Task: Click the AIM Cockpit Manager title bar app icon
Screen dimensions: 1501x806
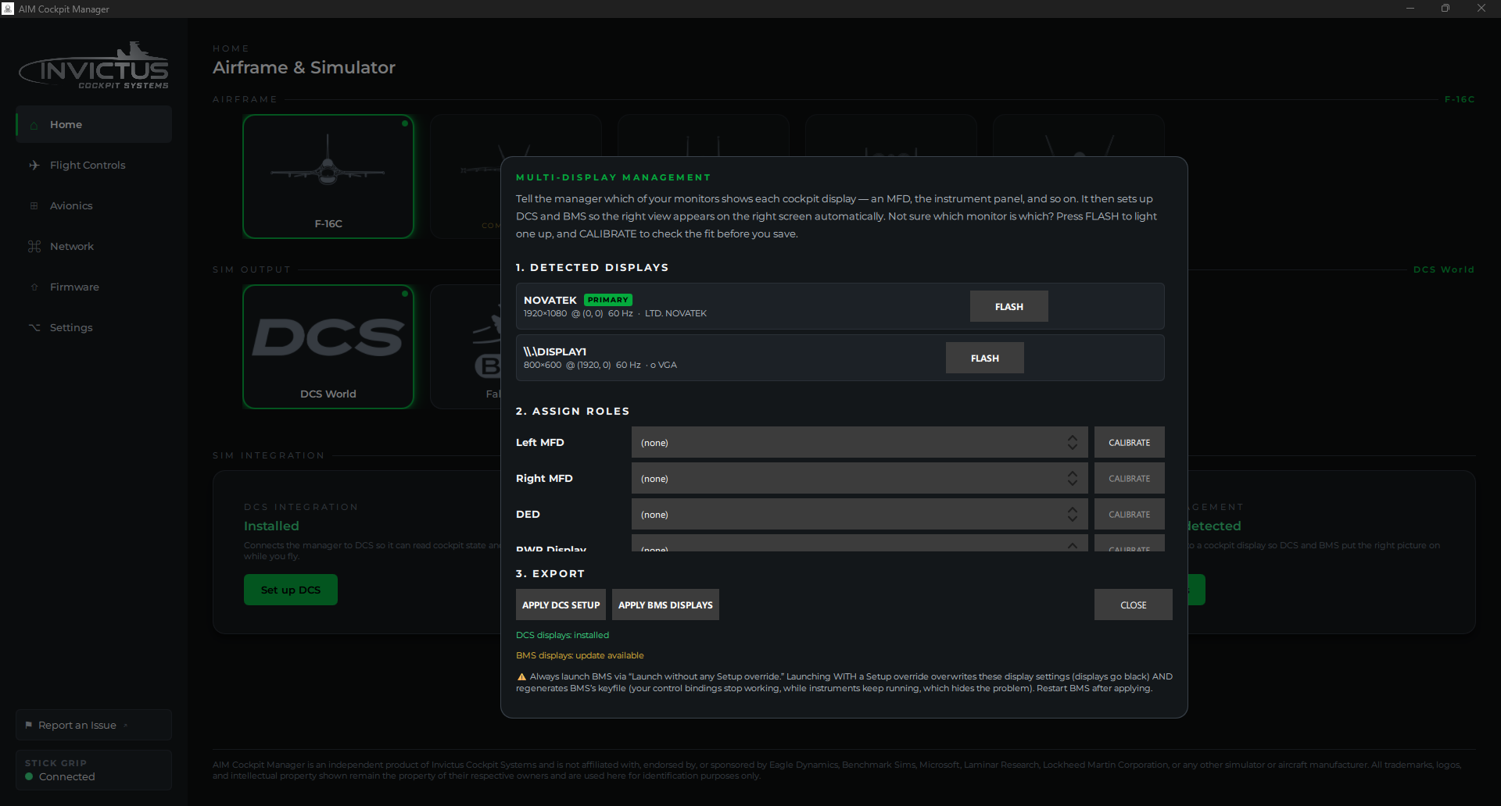Action: 8,9
